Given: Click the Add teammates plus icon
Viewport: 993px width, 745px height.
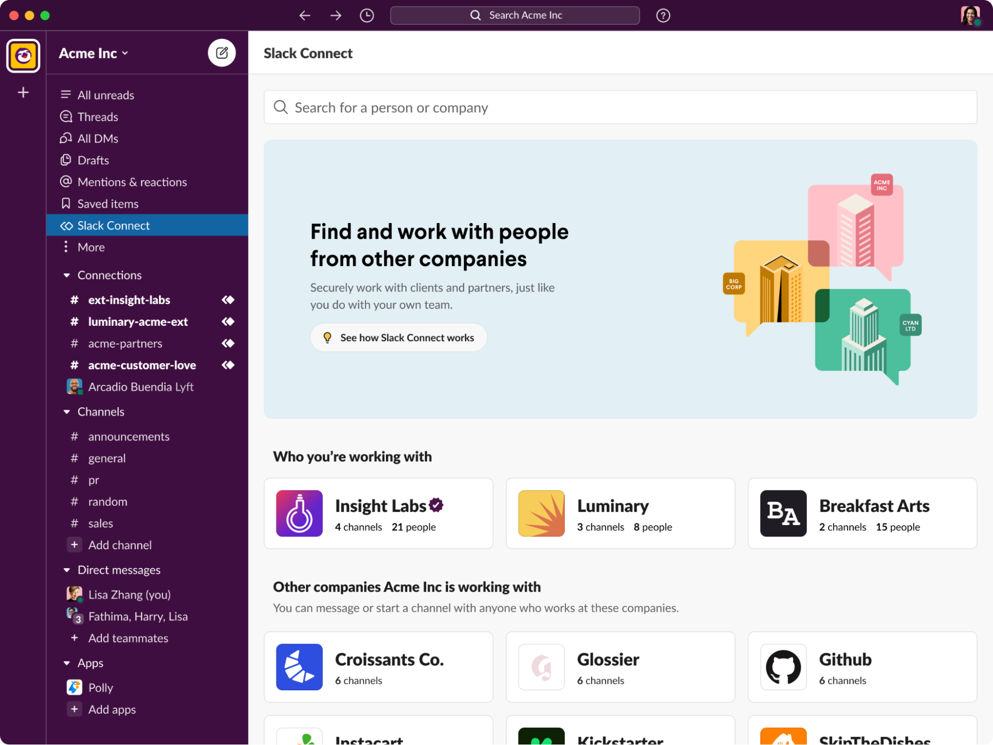Looking at the screenshot, I should [75, 638].
